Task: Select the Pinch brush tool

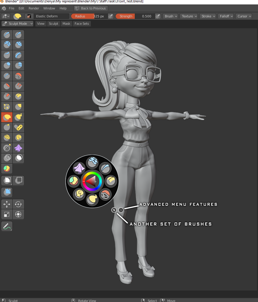Action: coord(7,107)
